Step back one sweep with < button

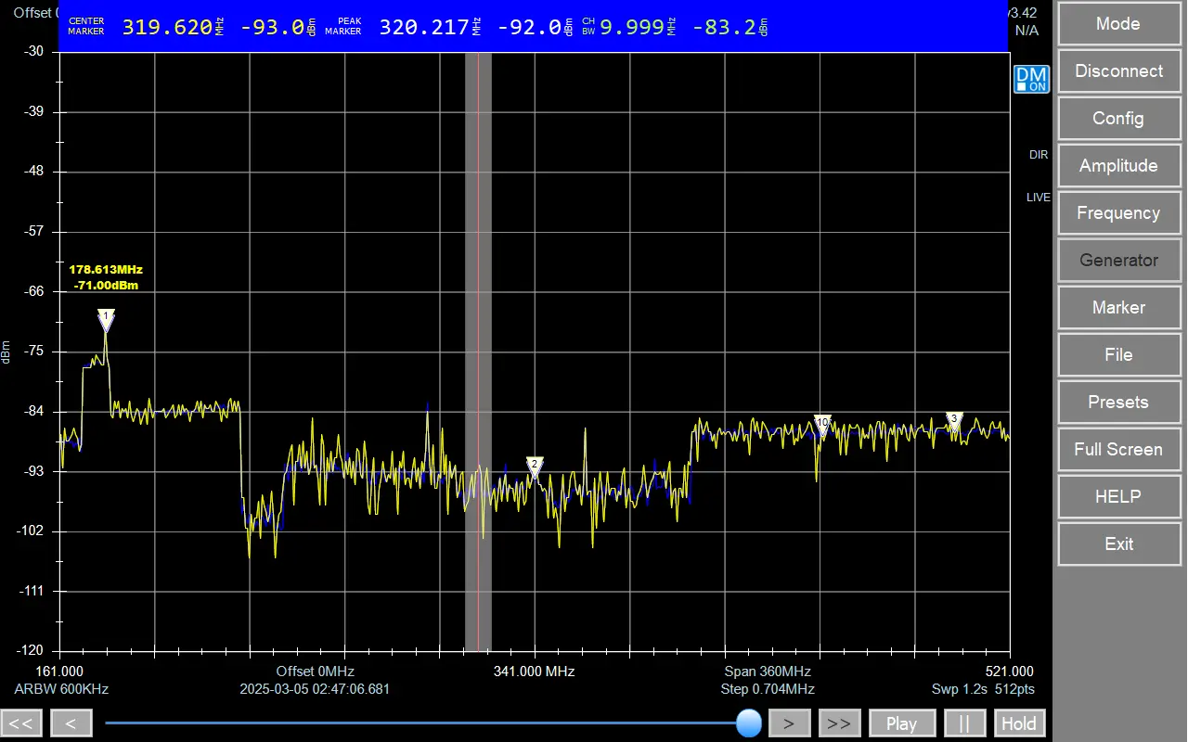point(71,723)
